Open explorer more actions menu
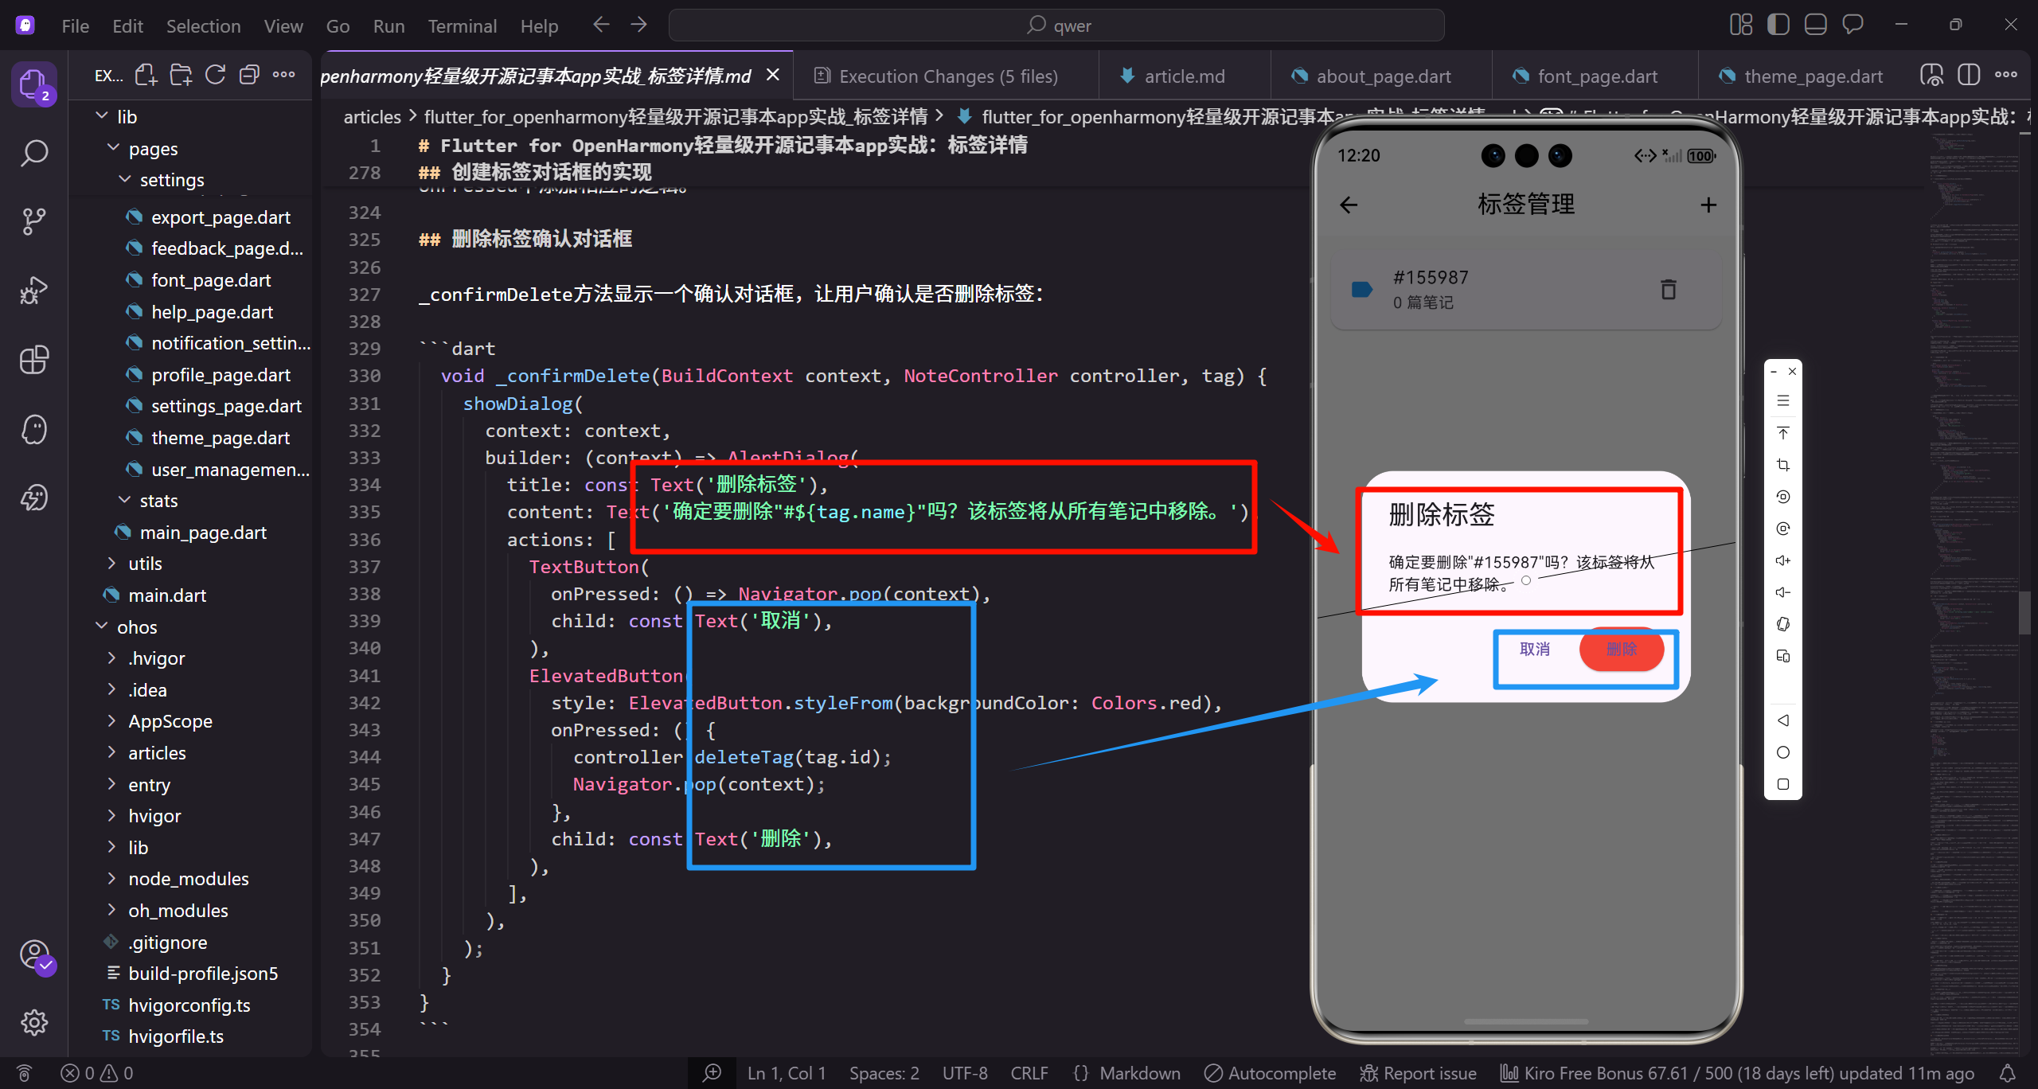 pyautogui.click(x=283, y=76)
